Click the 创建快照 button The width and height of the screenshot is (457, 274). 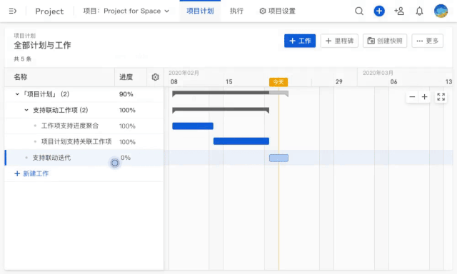point(385,41)
